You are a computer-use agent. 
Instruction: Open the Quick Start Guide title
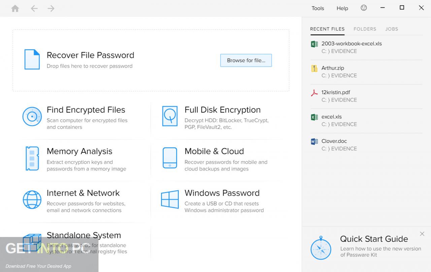374,239
